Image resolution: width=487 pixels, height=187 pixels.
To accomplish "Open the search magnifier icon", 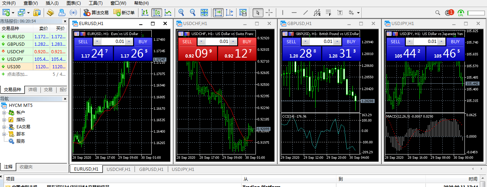I will 438,13.
